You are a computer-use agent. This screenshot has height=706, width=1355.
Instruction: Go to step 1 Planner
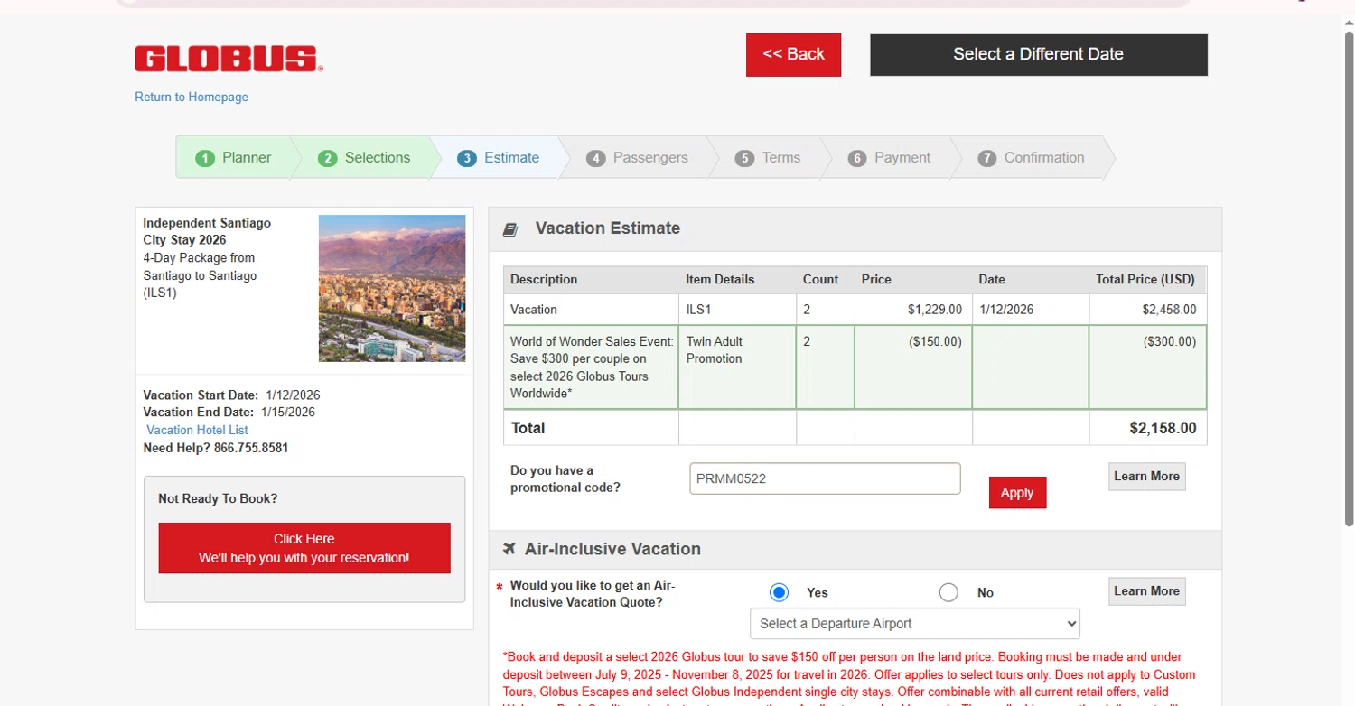coord(234,157)
